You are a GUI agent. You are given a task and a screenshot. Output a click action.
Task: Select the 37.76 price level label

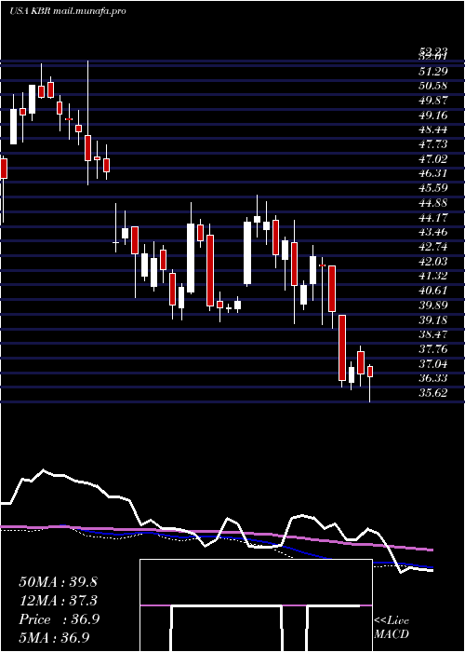[x=433, y=349]
